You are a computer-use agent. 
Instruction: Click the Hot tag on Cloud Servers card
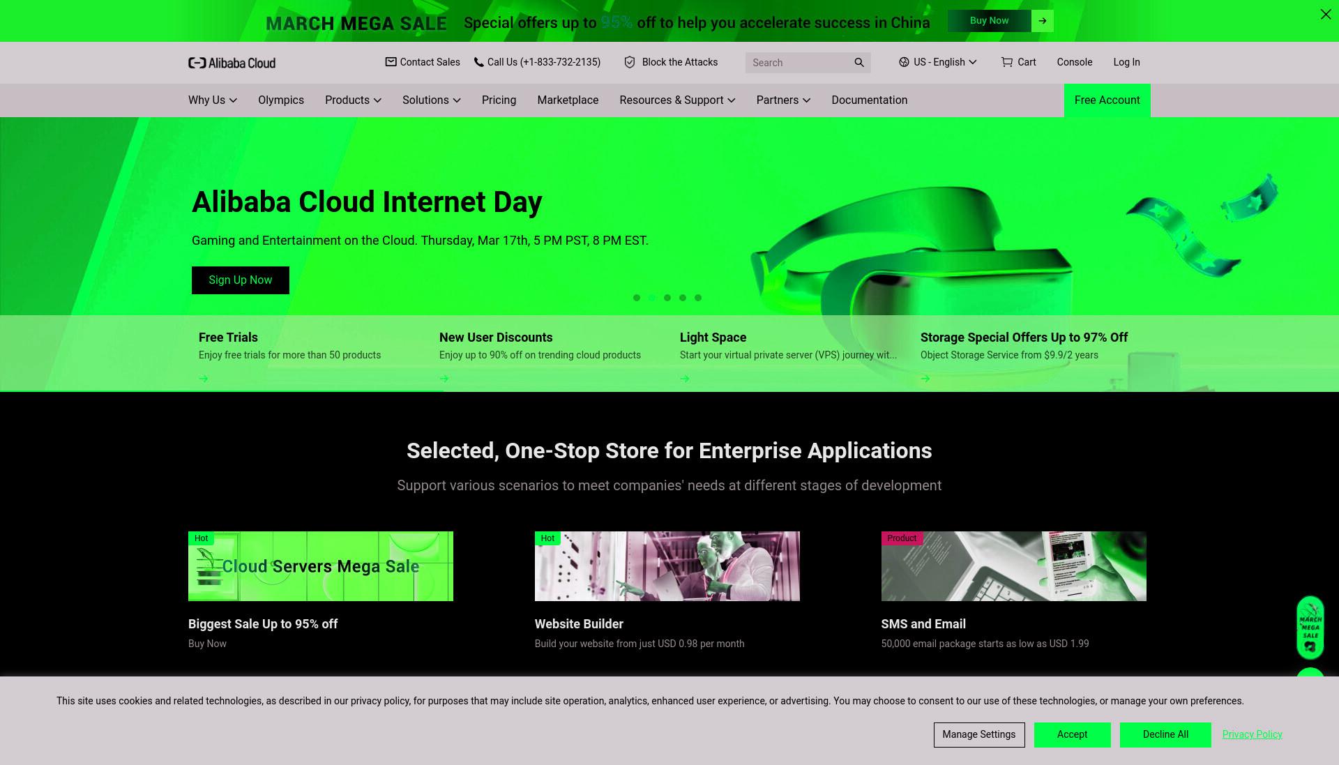201,538
